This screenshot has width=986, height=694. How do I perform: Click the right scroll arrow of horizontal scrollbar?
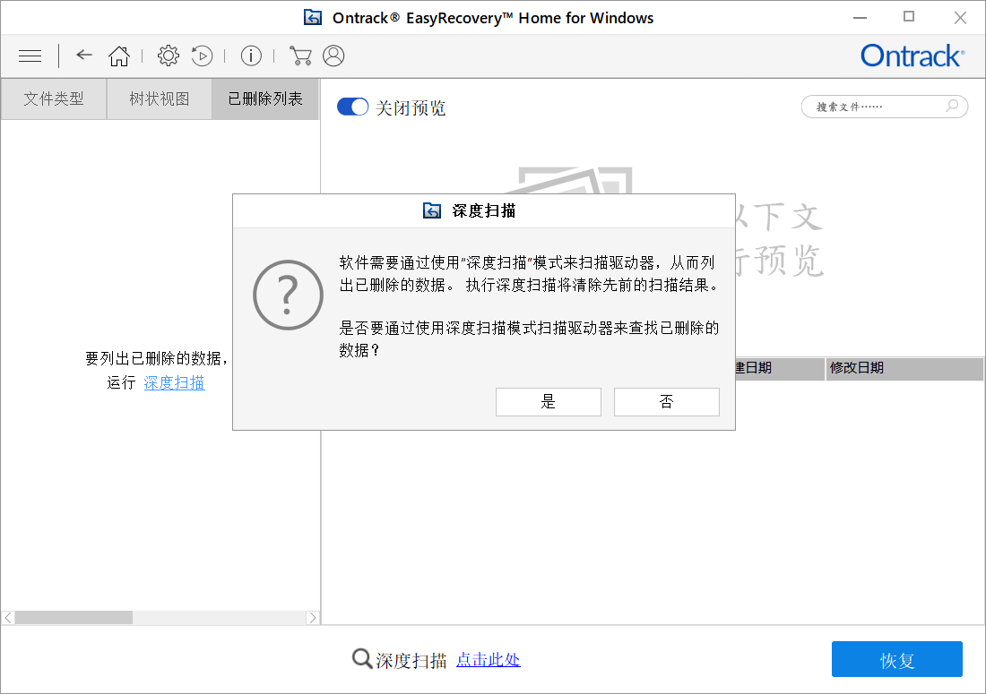tap(313, 617)
